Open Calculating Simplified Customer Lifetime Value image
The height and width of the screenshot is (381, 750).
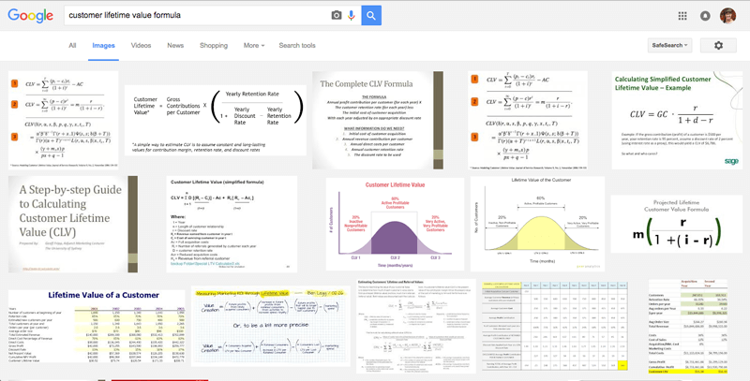[x=677, y=121]
